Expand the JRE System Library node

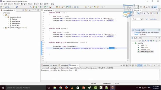coord(4,28)
